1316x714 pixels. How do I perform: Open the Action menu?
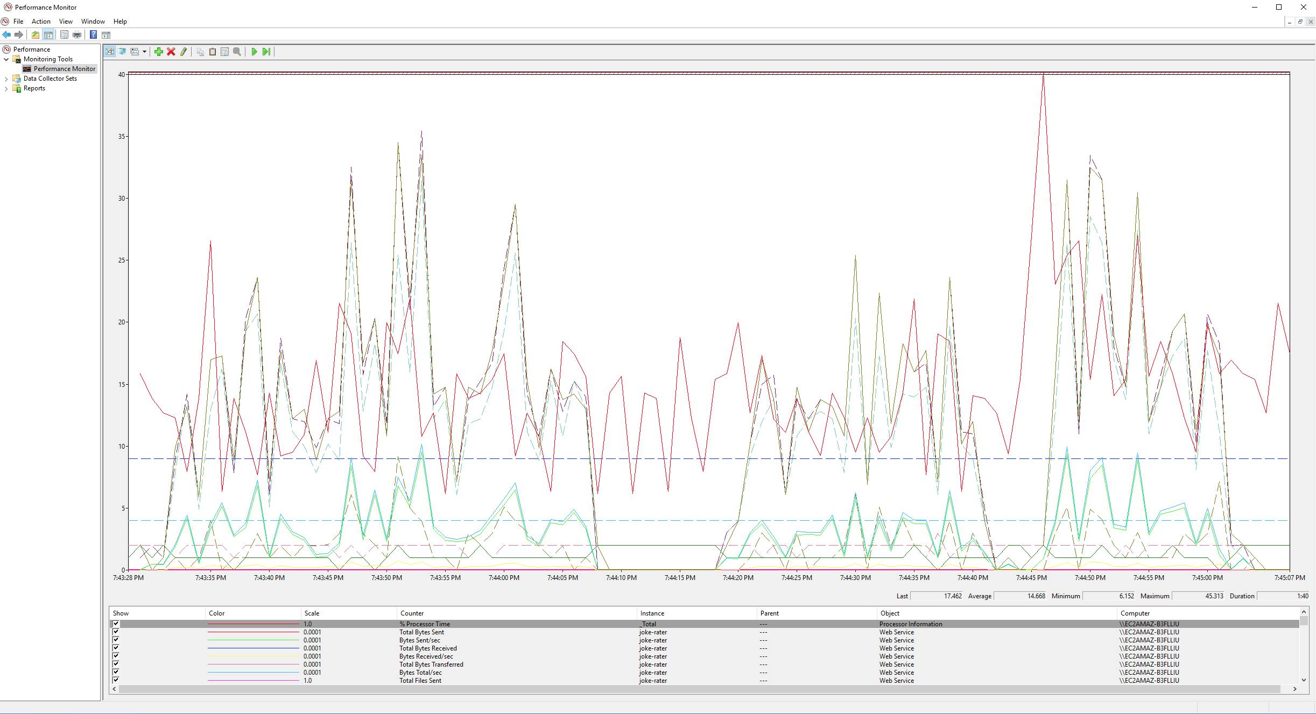[x=41, y=22]
